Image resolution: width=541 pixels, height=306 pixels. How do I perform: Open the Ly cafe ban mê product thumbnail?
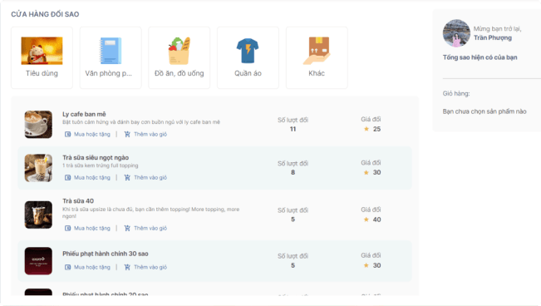pyautogui.click(x=38, y=125)
